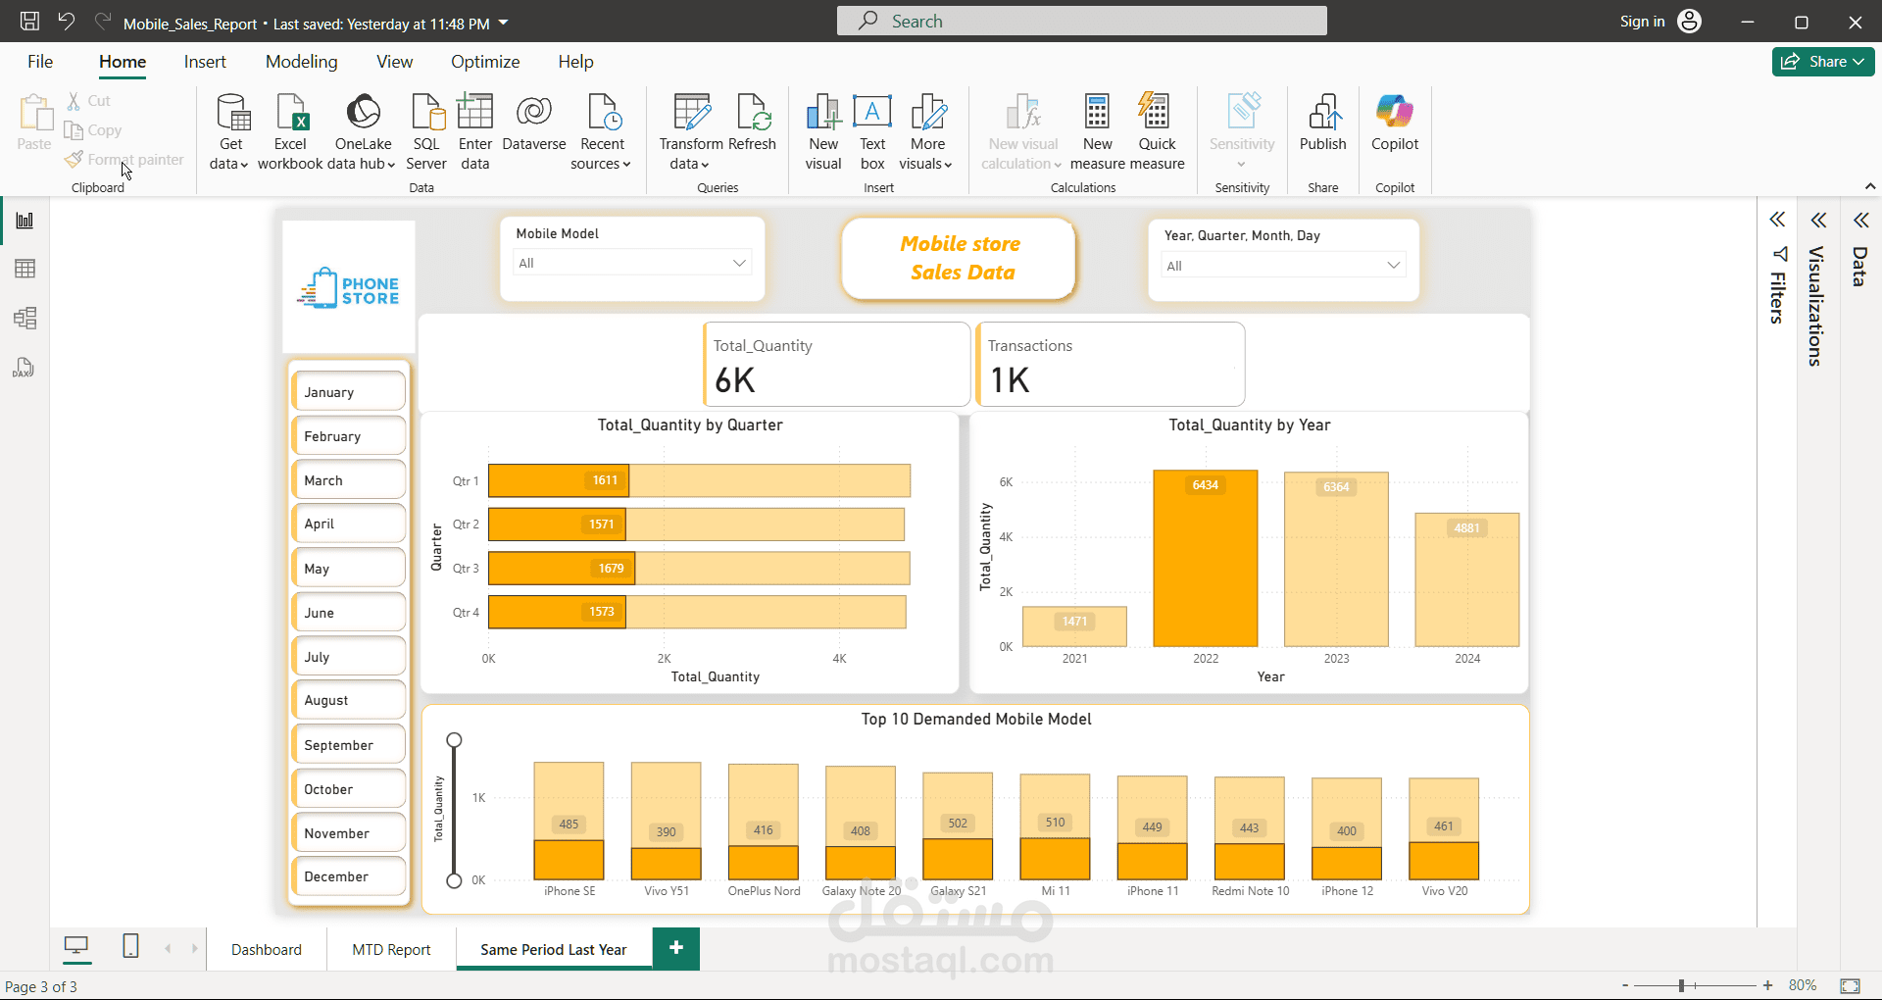Switch to Model view in sidebar
This screenshot has width=1882, height=1000.
tap(25, 318)
